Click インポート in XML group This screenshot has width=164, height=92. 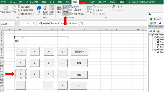point(117,7)
